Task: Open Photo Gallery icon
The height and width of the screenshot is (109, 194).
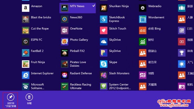Action: pos(65,42)
